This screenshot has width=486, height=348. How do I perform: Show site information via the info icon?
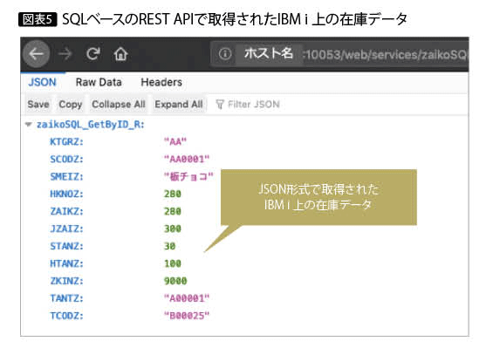(x=225, y=54)
